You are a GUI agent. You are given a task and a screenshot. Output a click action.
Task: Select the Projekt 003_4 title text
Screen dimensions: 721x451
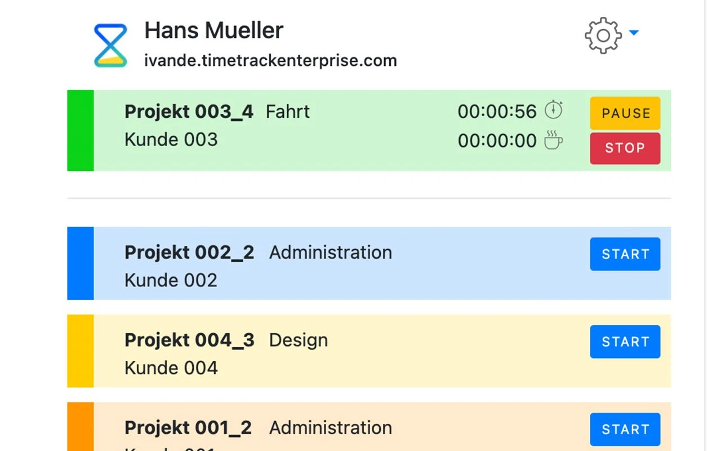click(x=189, y=112)
